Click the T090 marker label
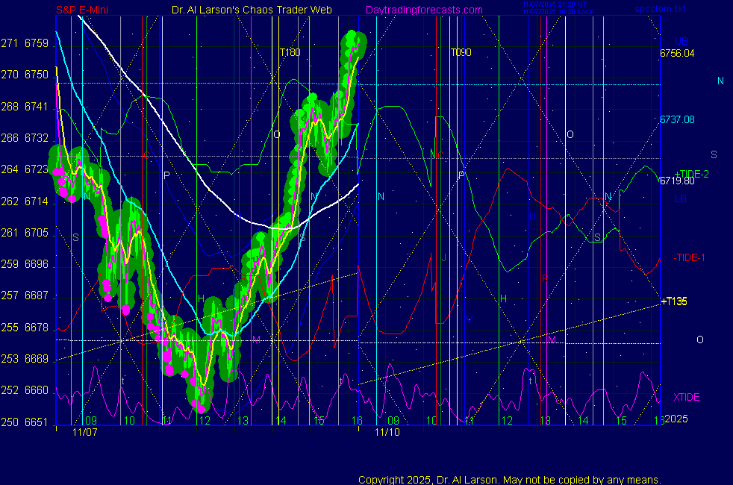Screen dimensions: 733x485 click(x=461, y=53)
